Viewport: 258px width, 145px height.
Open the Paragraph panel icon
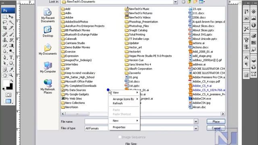246,64
